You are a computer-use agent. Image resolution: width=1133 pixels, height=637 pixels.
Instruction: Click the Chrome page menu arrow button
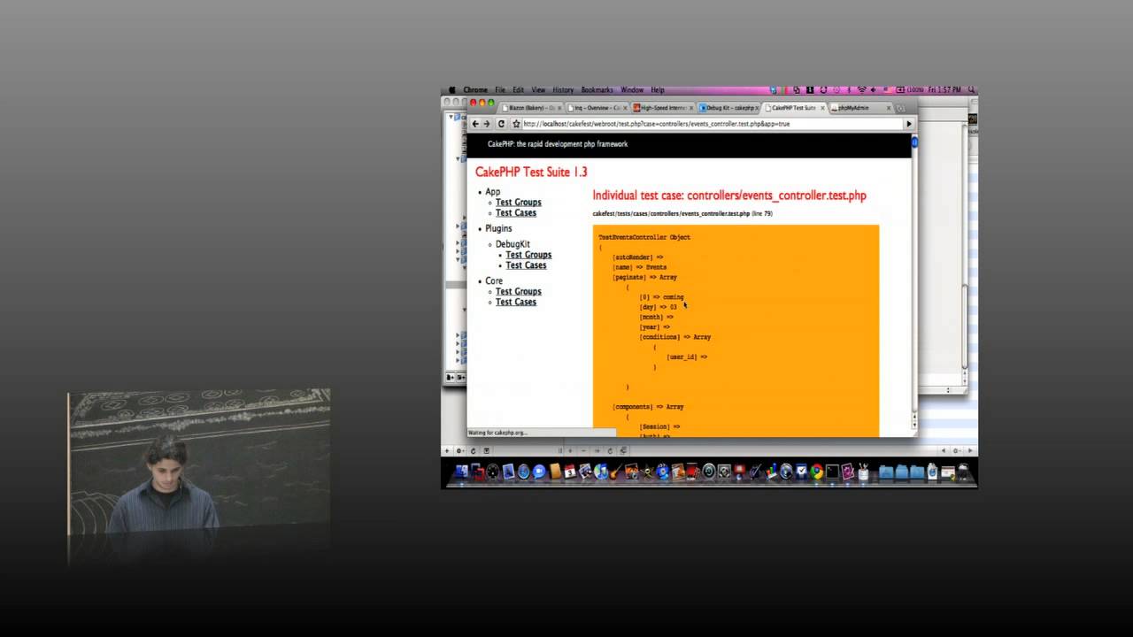(908, 124)
